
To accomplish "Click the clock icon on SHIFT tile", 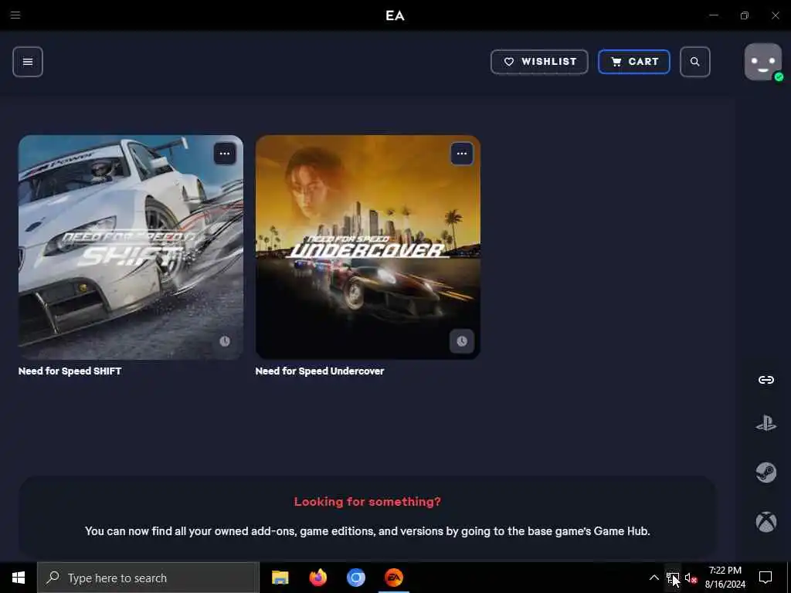I will pyautogui.click(x=225, y=341).
